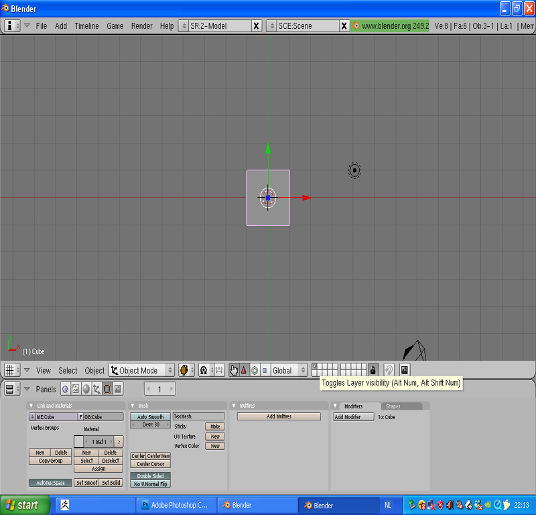Open the Object context axes icon

click(96, 389)
